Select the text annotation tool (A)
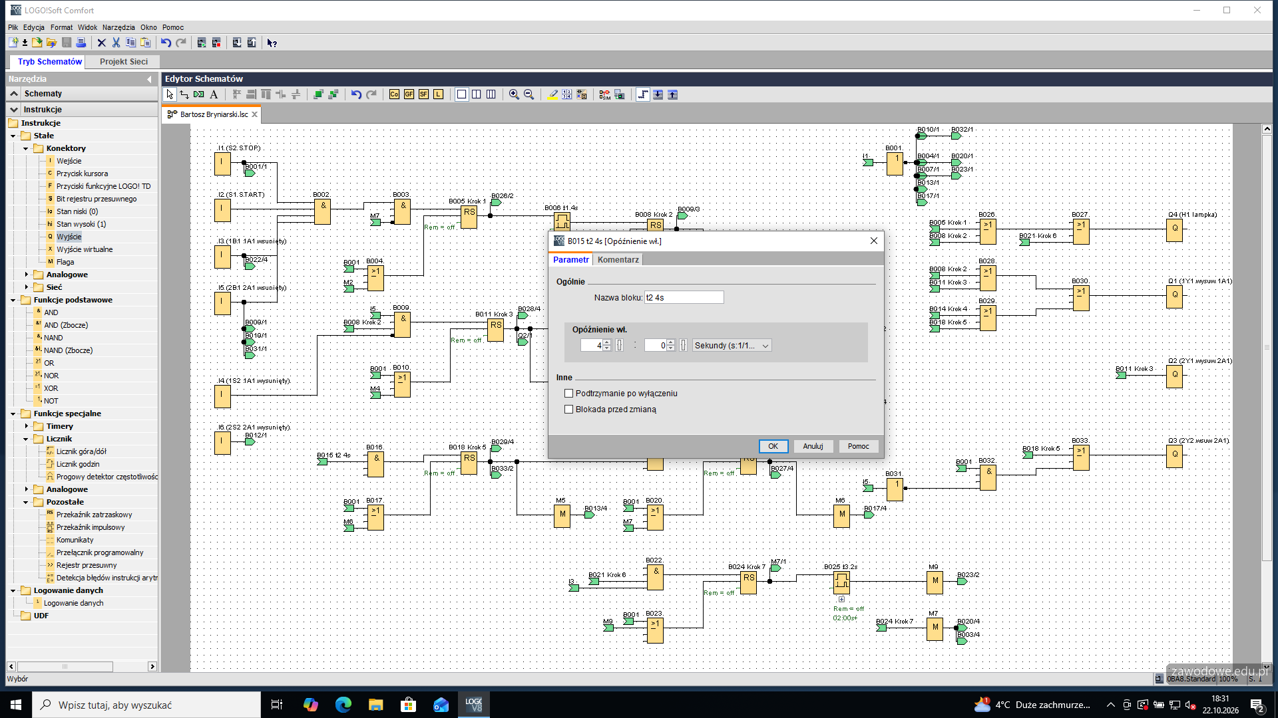This screenshot has height=718, width=1278. (x=214, y=94)
